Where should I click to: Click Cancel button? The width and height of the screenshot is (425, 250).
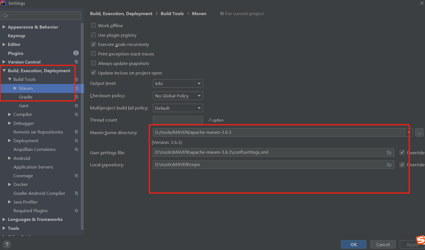(x=383, y=244)
